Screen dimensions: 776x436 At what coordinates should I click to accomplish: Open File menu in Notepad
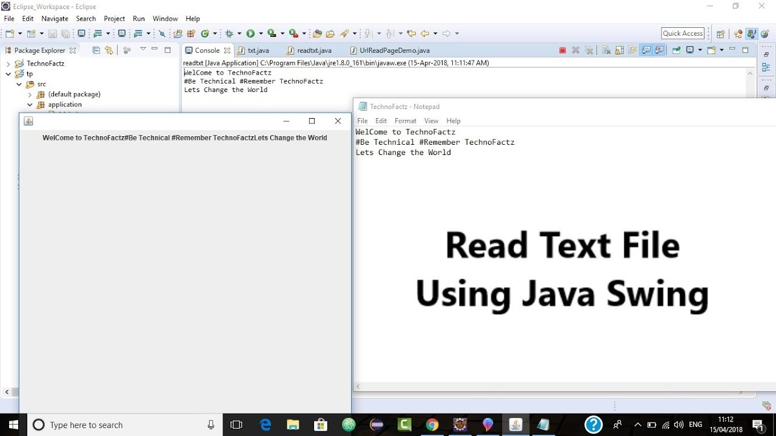click(x=362, y=121)
